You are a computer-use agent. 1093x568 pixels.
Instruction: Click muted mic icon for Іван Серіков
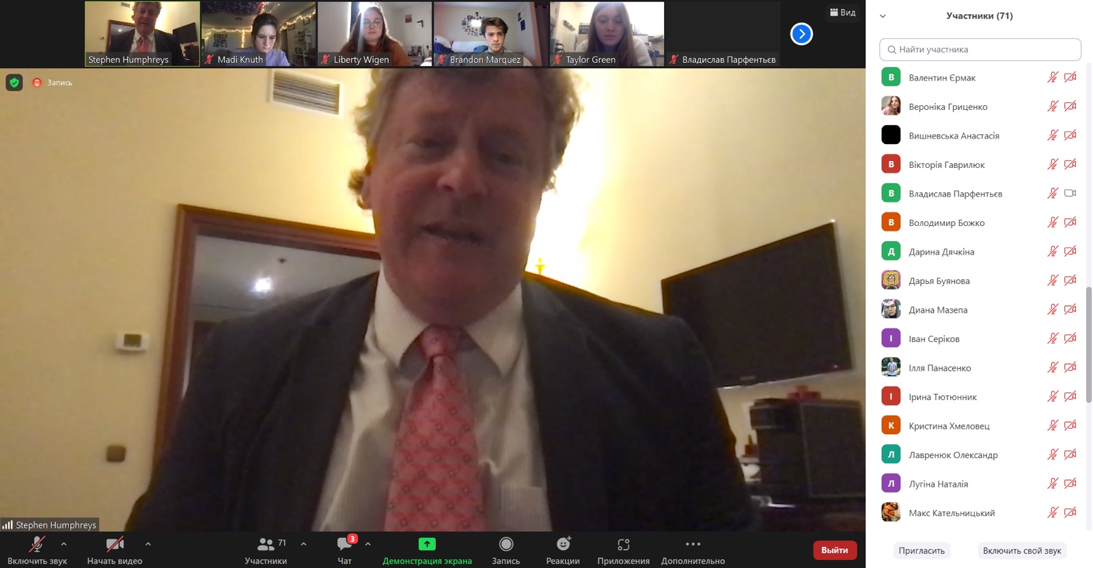1053,338
